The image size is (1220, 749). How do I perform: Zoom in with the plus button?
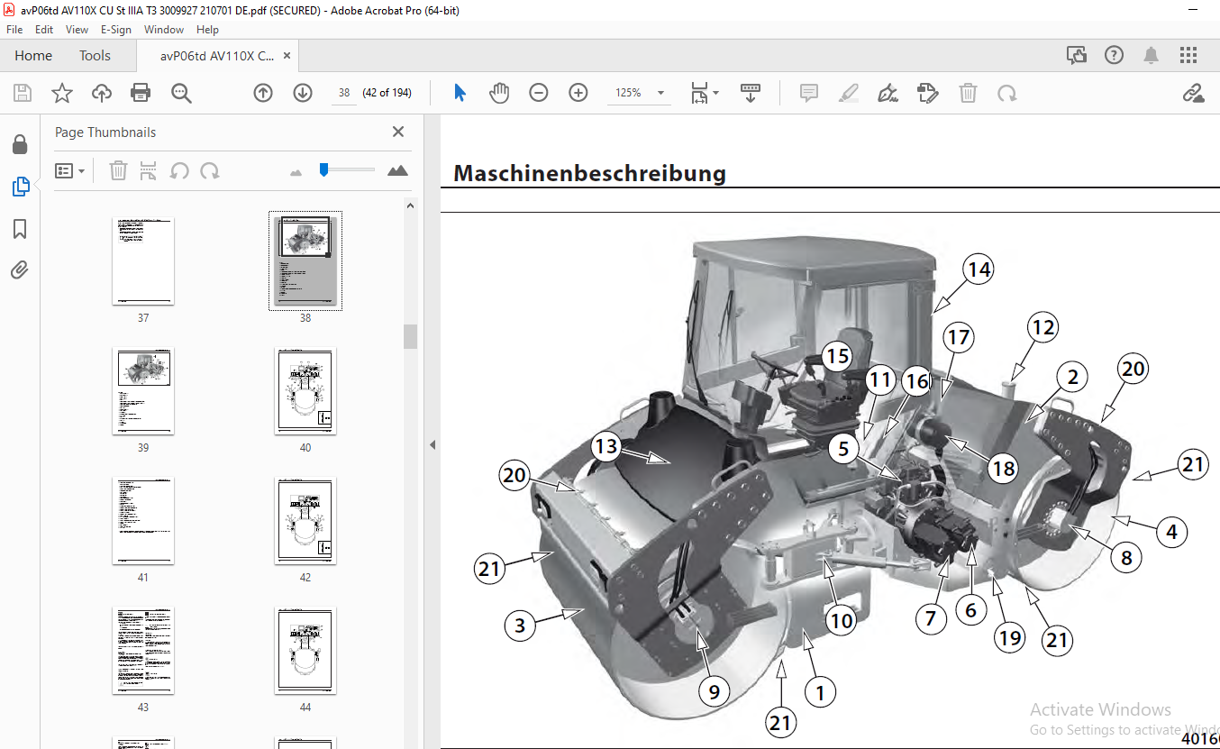(x=578, y=93)
